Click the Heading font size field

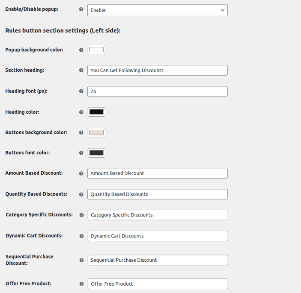click(157, 91)
